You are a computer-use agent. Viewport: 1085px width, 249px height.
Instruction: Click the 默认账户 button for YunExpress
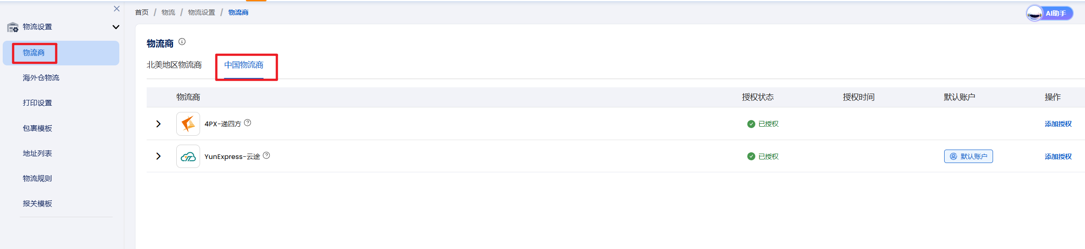[968, 156]
